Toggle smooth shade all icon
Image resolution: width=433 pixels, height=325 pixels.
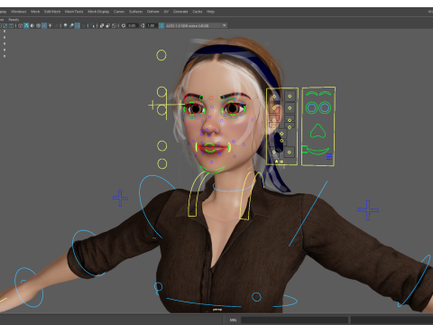coord(26,25)
